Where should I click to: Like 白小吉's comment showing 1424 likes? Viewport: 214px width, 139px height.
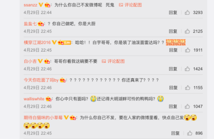(187, 69)
